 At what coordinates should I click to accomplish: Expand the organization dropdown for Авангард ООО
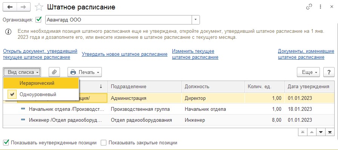pos(196,20)
